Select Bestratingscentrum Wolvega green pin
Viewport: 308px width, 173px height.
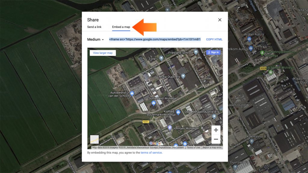(262, 53)
